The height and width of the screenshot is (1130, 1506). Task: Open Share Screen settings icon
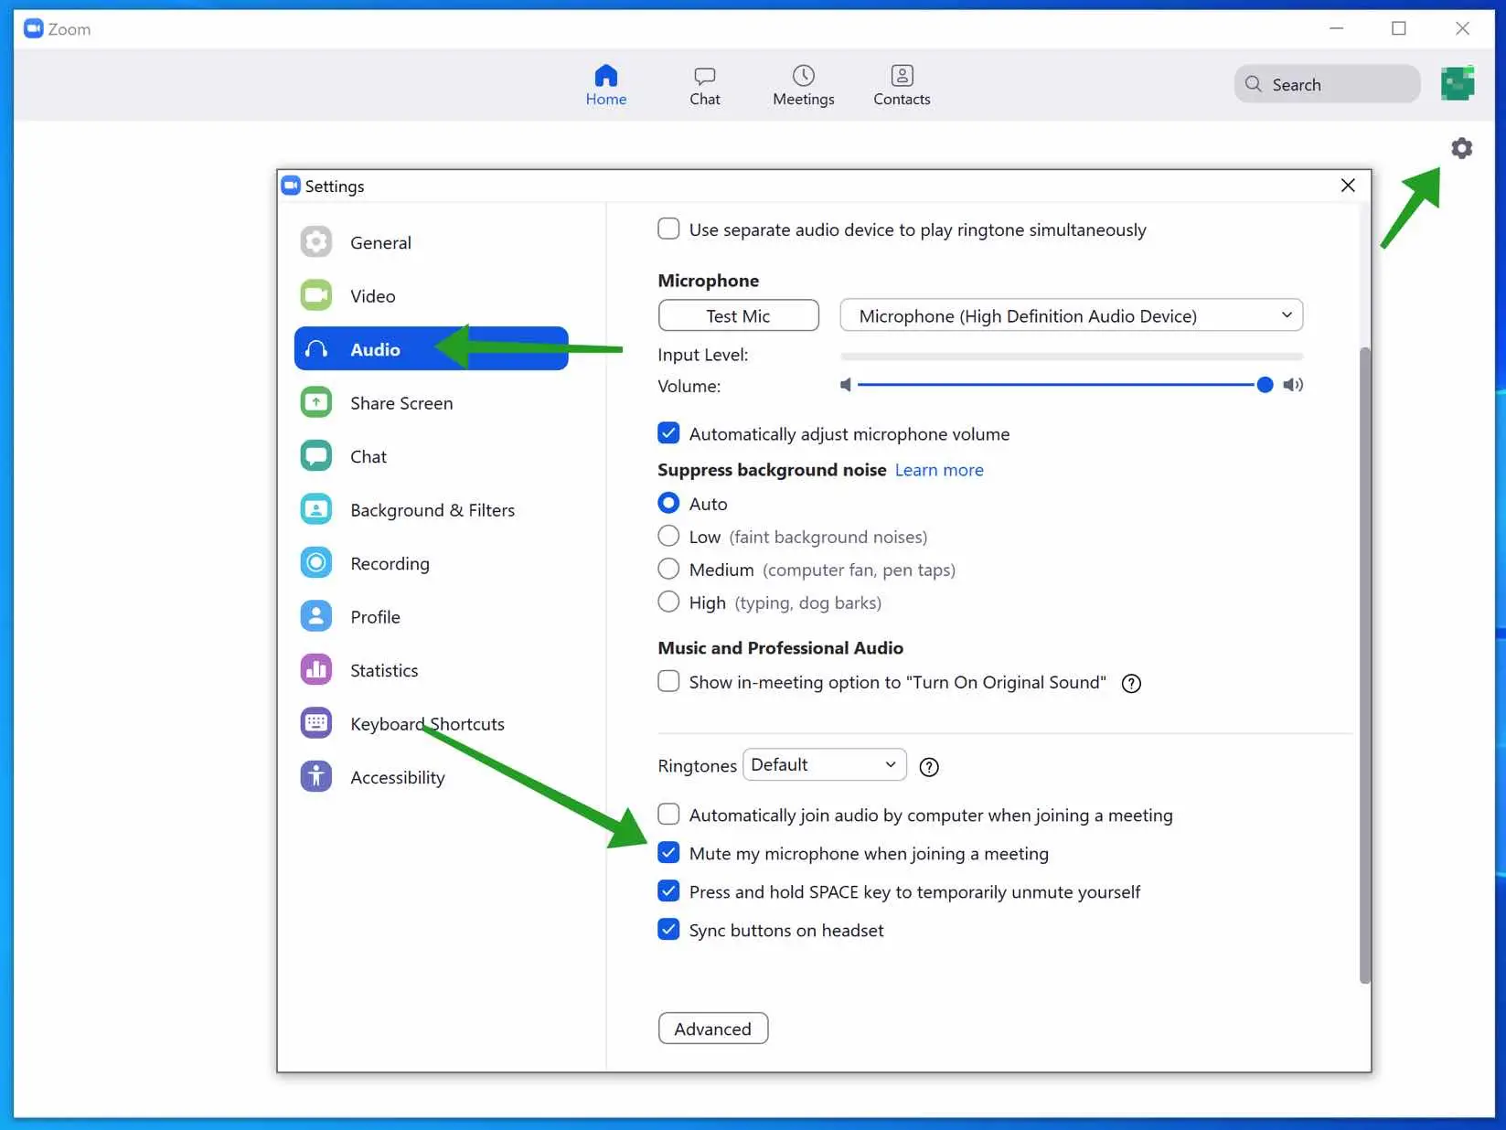pos(316,402)
